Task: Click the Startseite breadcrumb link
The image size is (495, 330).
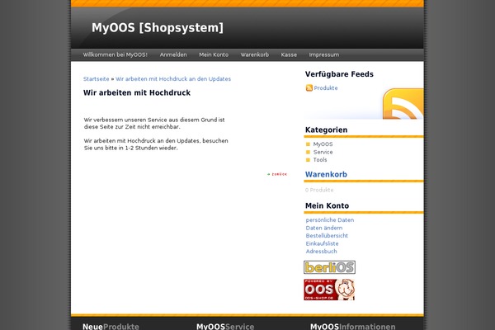Action: coord(96,79)
